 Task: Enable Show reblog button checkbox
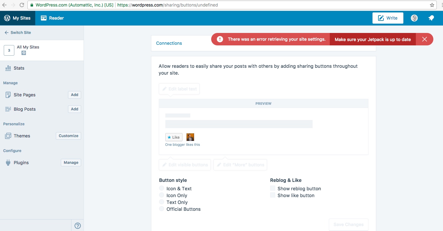point(273,188)
